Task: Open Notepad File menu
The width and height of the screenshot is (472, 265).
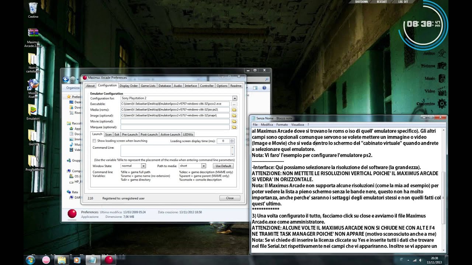Action: point(255,125)
